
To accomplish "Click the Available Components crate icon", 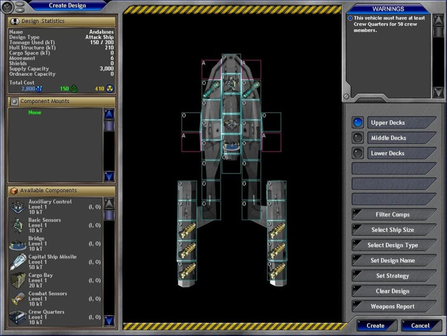I will point(14,190).
